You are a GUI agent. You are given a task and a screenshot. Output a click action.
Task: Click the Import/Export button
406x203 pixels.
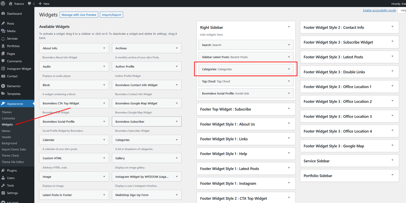pos(111,15)
